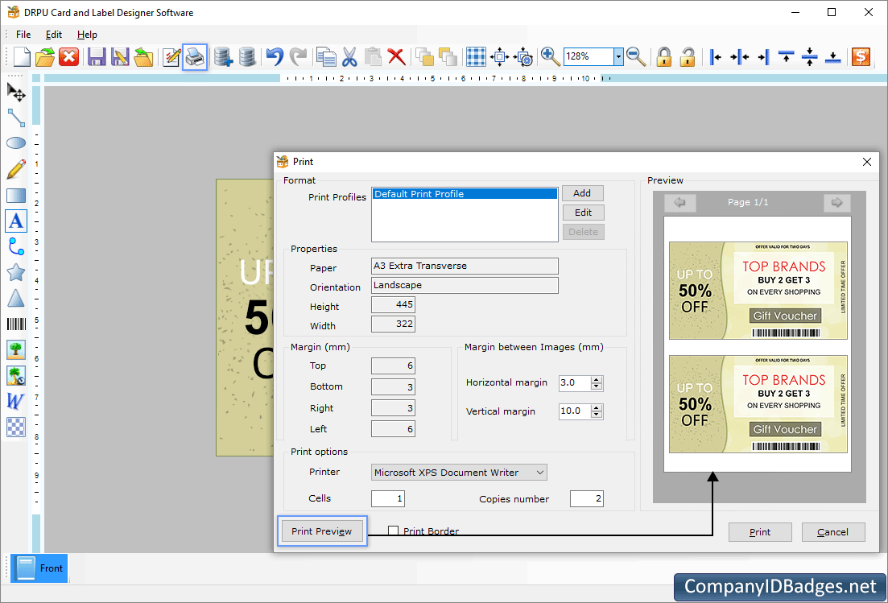This screenshot has height=603, width=888.
Task: Decrease the Vertical margin value
Action: click(597, 415)
